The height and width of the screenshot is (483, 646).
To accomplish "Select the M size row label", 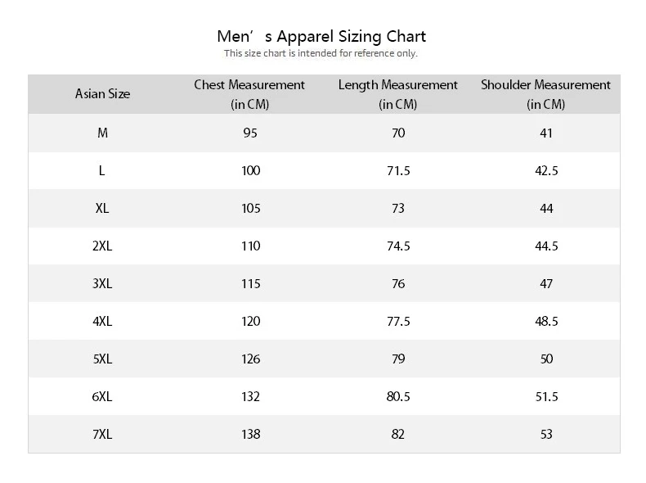I will (x=102, y=133).
